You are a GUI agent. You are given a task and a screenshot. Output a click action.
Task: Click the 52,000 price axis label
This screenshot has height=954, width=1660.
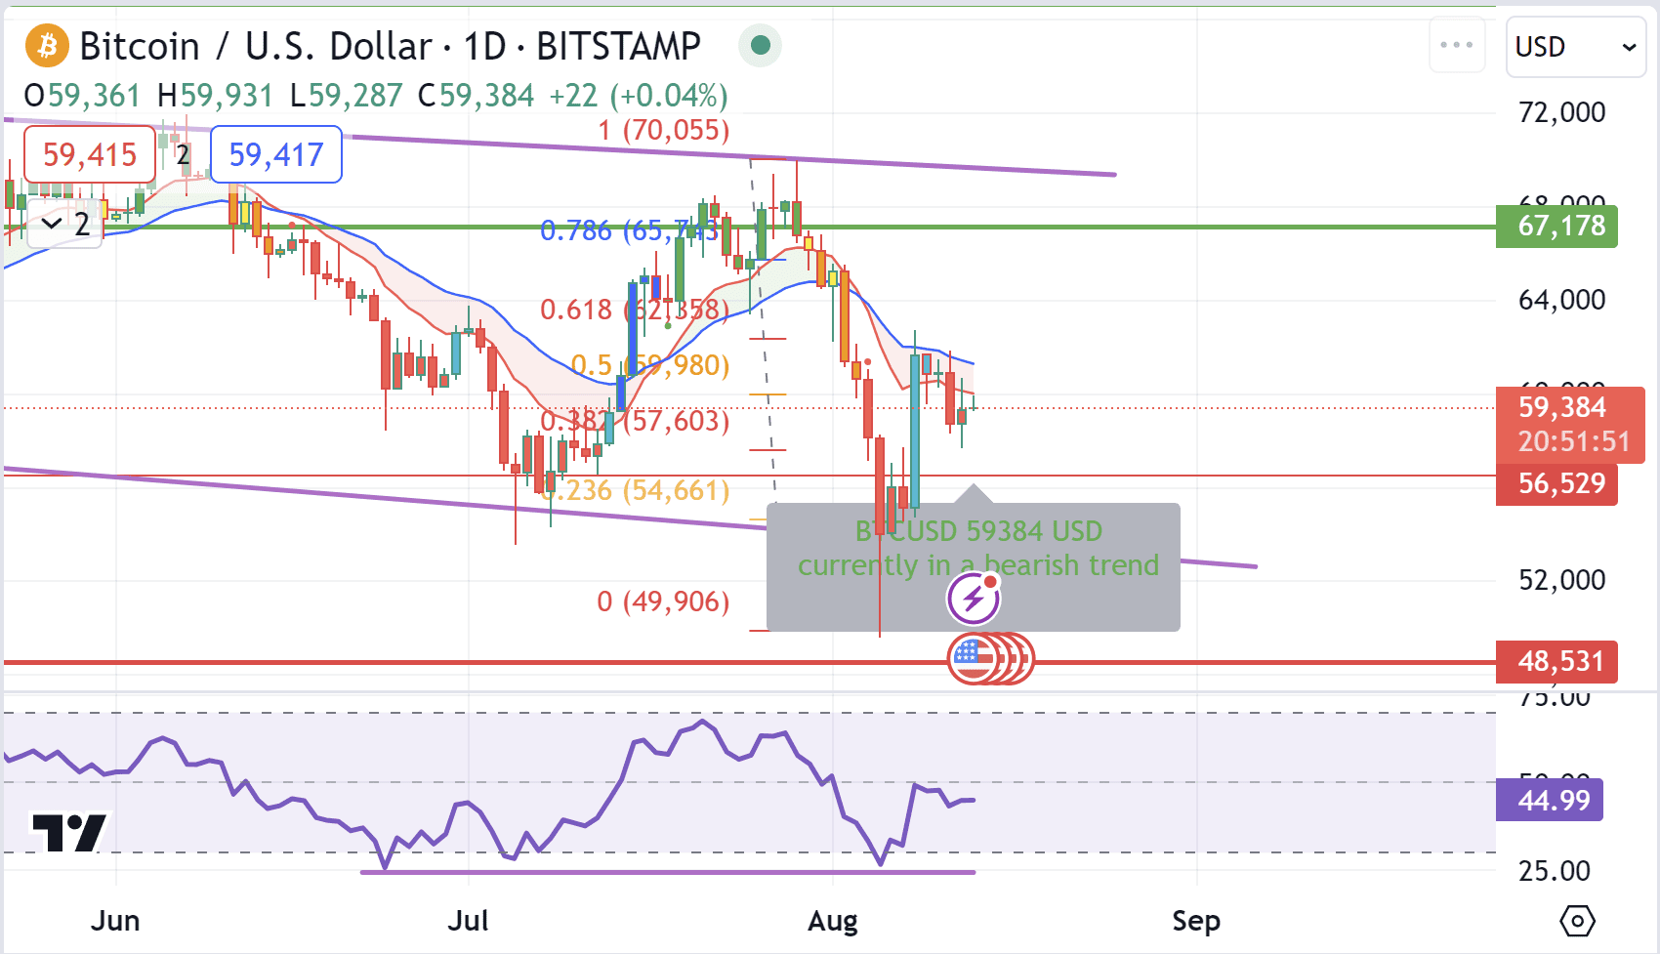[x=1561, y=580]
